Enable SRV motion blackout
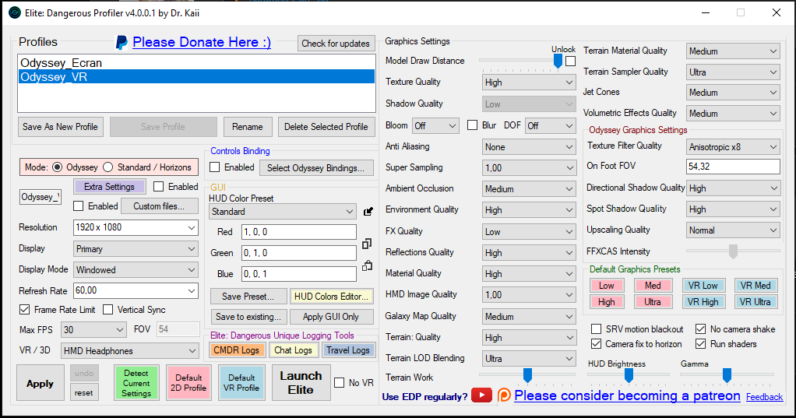Screen dimensions: 796x418 597,328
